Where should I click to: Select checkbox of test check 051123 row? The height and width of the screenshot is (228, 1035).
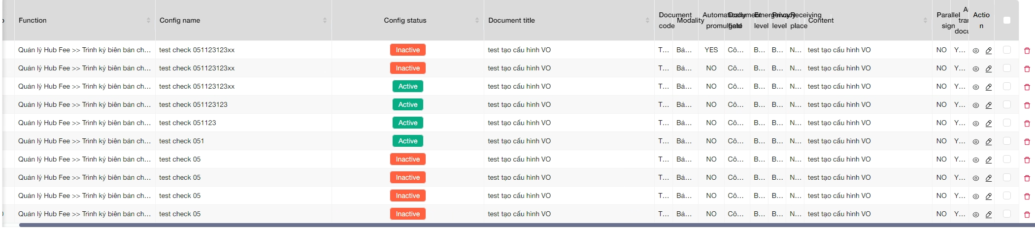(x=1006, y=123)
